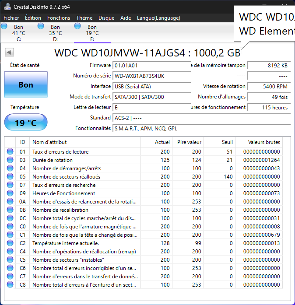The width and height of the screenshot is (295, 305).
Task: Select the row Nombre de recalibration
Action: [144, 210]
